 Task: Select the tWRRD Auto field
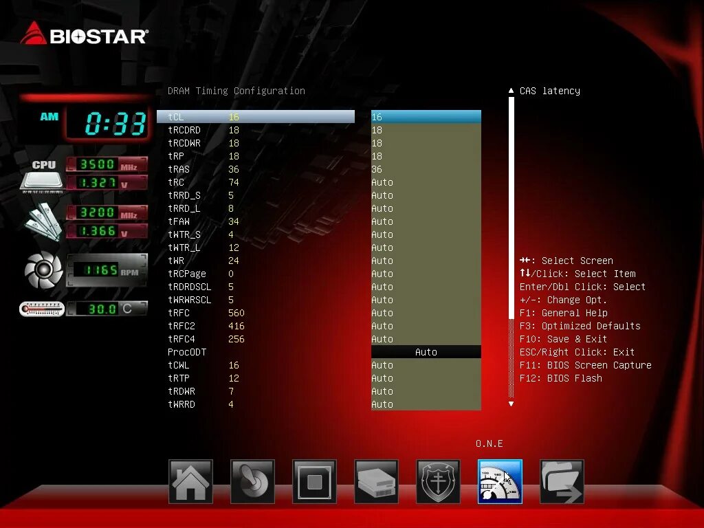tap(426, 404)
